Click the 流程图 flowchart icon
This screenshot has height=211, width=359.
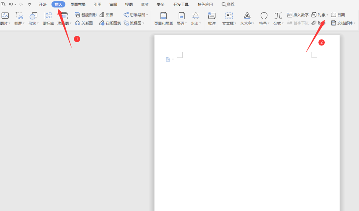126,23
